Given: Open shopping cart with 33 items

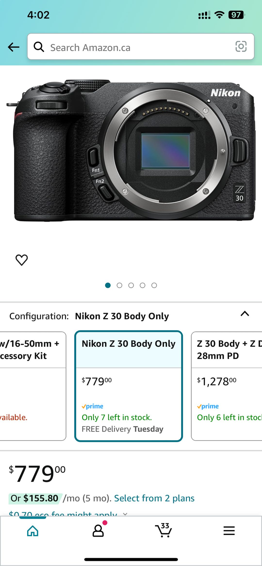Looking at the screenshot, I should click(163, 530).
